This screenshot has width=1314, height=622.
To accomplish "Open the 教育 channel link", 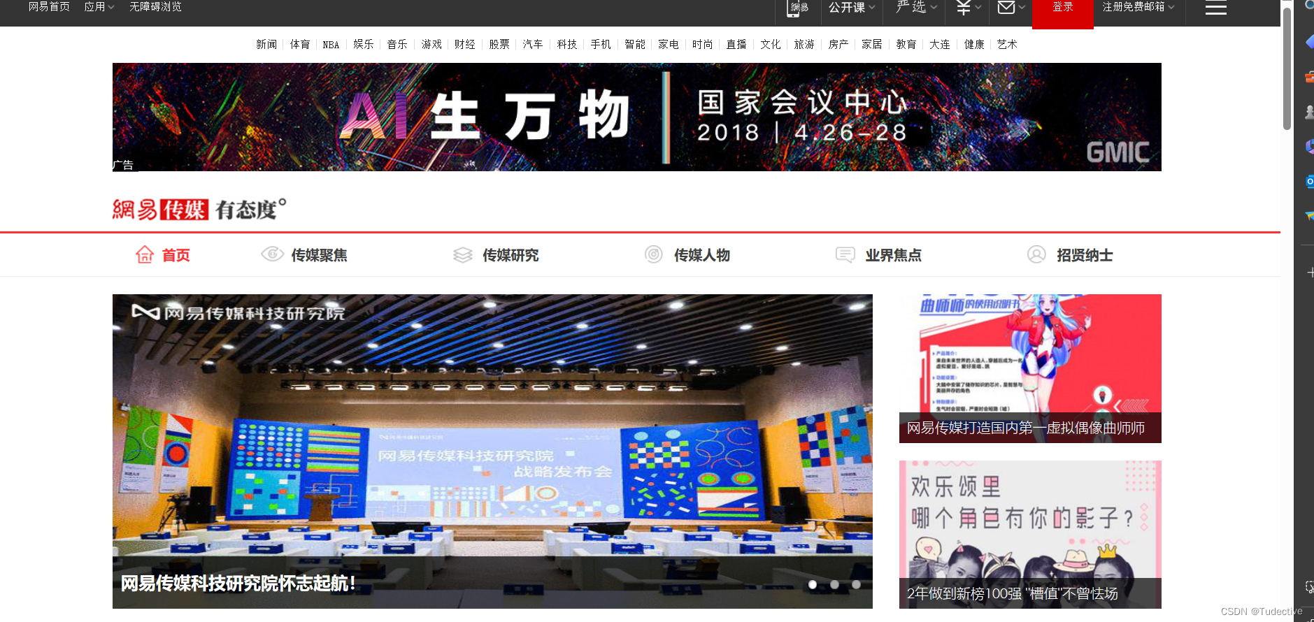I will pyautogui.click(x=906, y=44).
